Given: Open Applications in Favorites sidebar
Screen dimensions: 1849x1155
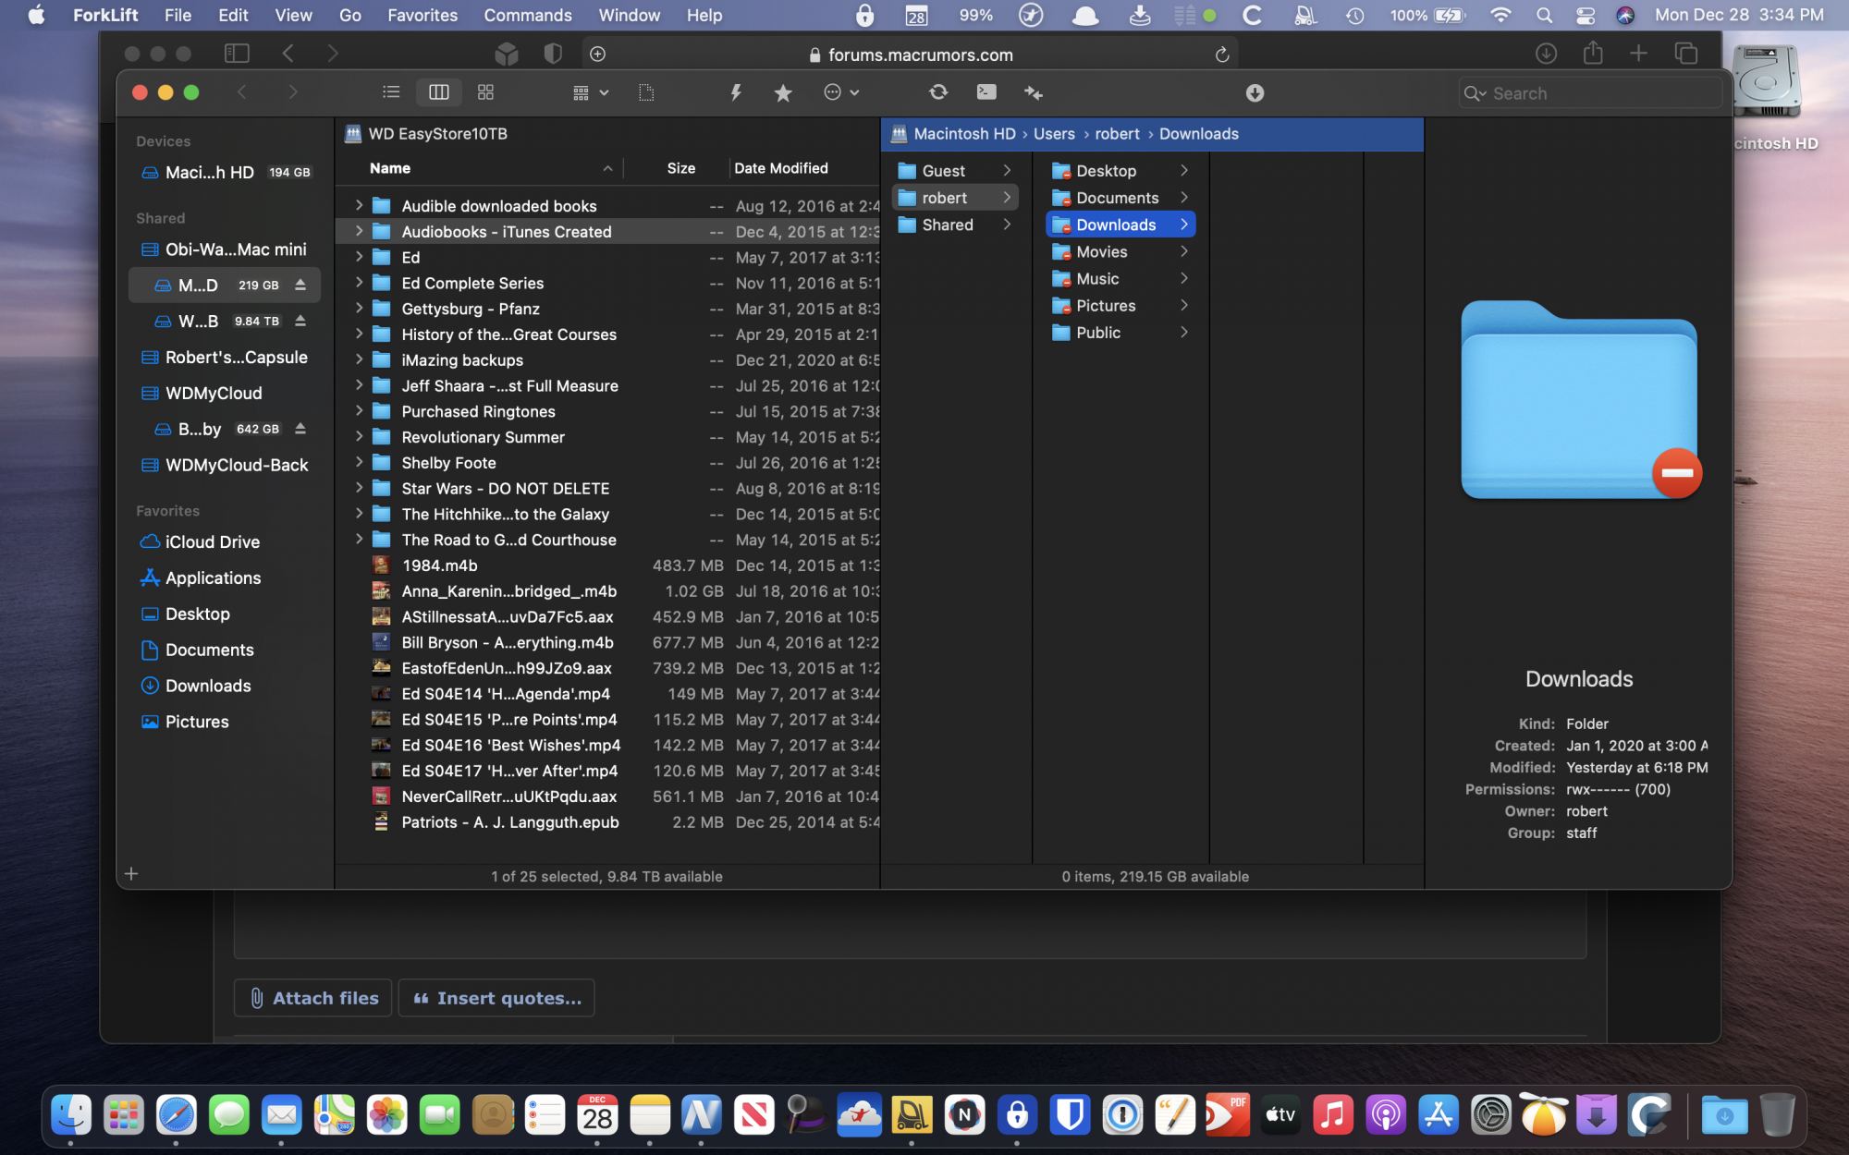Looking at the screenshot, I should pos(213,577).
